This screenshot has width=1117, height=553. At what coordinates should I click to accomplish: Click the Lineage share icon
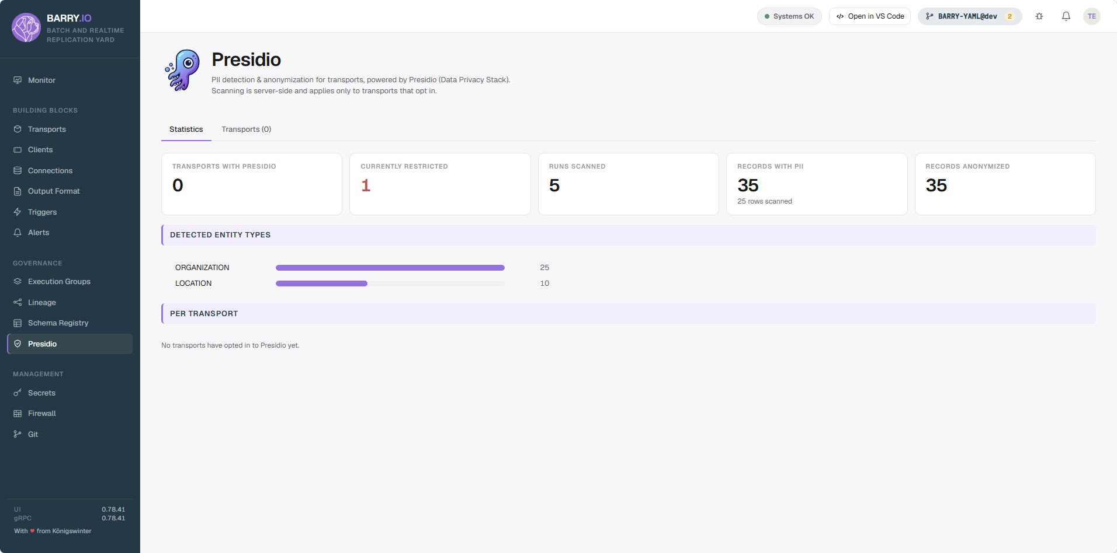(x=18, y=302)
